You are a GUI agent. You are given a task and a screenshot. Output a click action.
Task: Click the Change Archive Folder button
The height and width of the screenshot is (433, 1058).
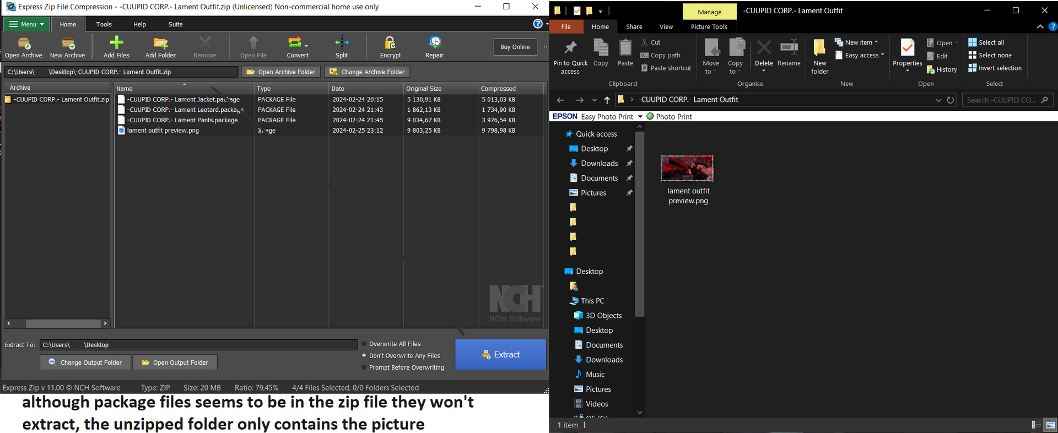368,72
